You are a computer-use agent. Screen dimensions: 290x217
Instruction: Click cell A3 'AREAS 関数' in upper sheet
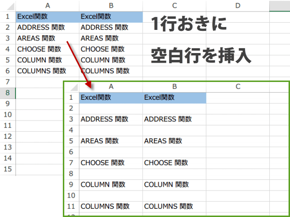coord(47,39)
